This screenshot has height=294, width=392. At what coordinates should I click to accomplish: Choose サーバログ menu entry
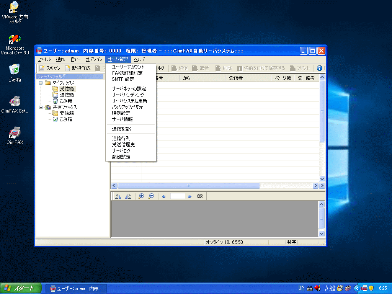pos(131,151)
